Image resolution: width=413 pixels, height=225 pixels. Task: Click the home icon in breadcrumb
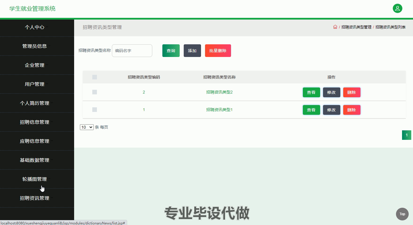pyautogui.click(x=335, y=27)
